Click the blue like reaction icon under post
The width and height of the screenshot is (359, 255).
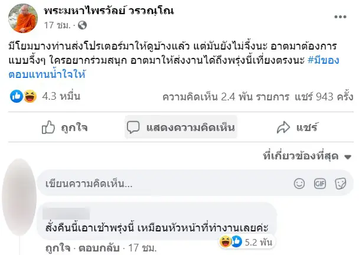[x=17, y=96]
